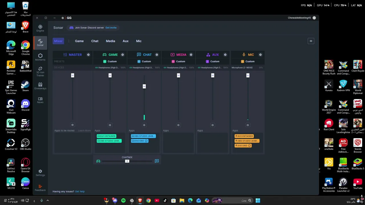Open GAME channel settings gear
The height and width of the screenshot is (205, 365).
pyautogui.click(x=123, y=55)
